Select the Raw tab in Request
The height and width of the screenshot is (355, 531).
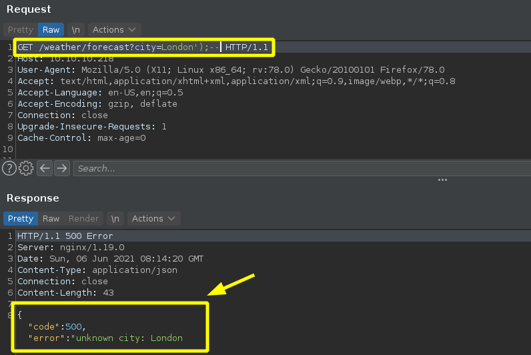(x=51, y=30)
